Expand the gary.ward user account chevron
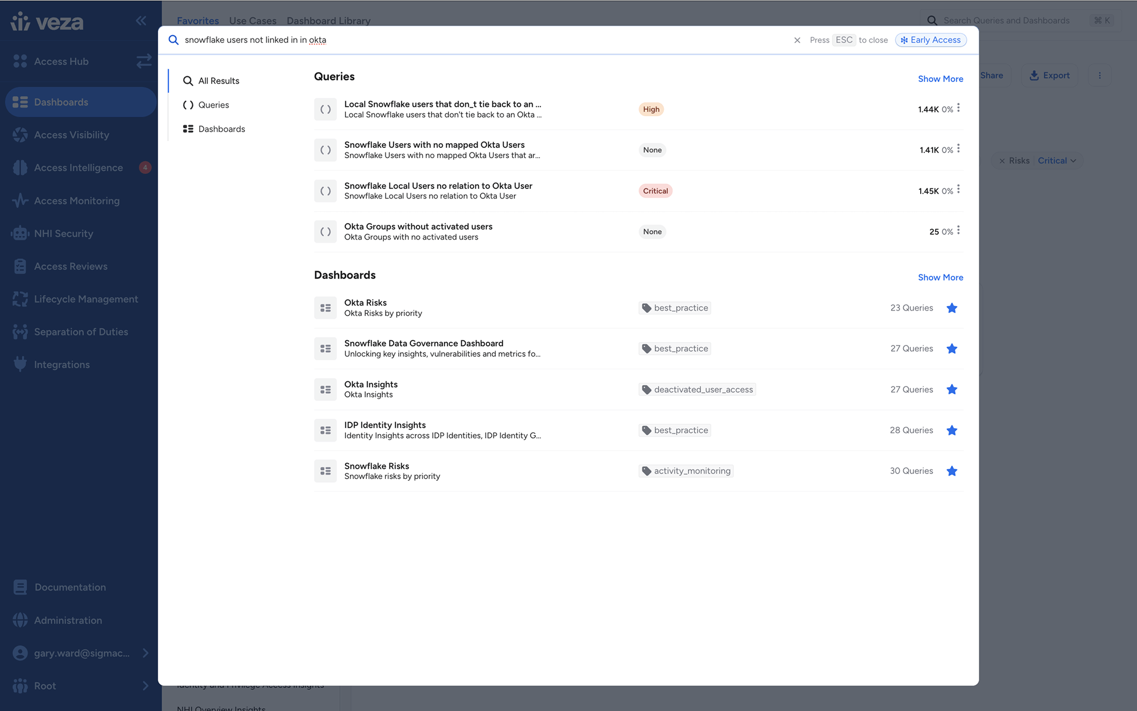The height and width of the screenshot is (711, 1137). pyautogui.click(x=145, y=653)
